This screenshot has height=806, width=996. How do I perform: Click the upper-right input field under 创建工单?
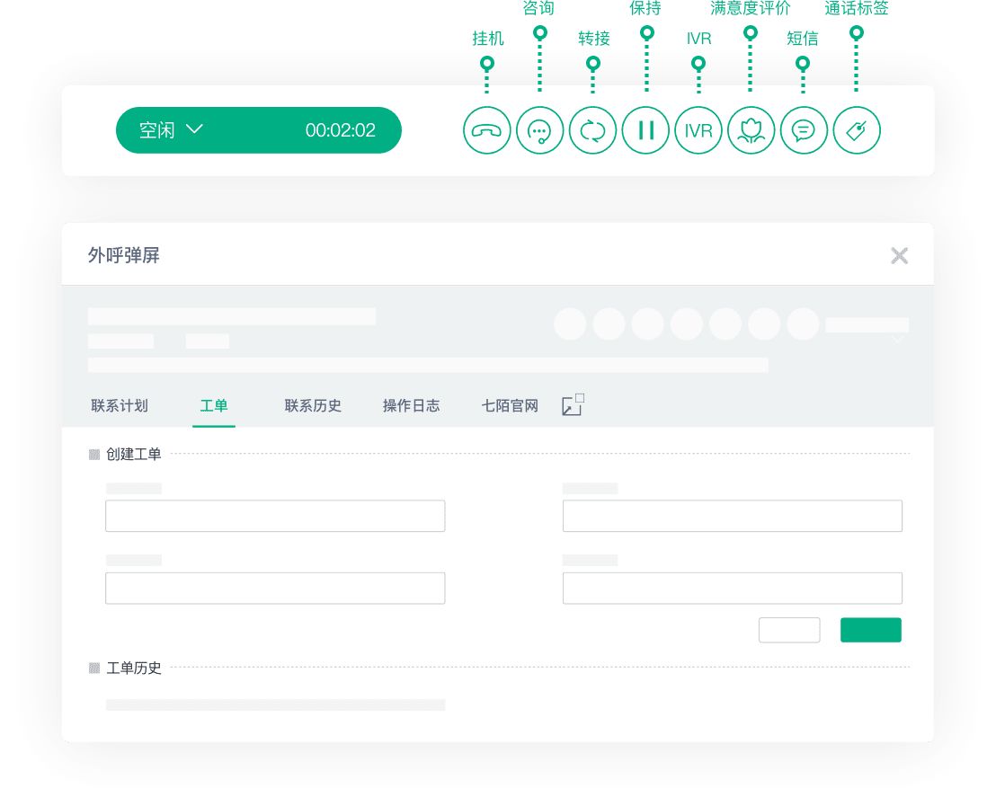(733, 516)
